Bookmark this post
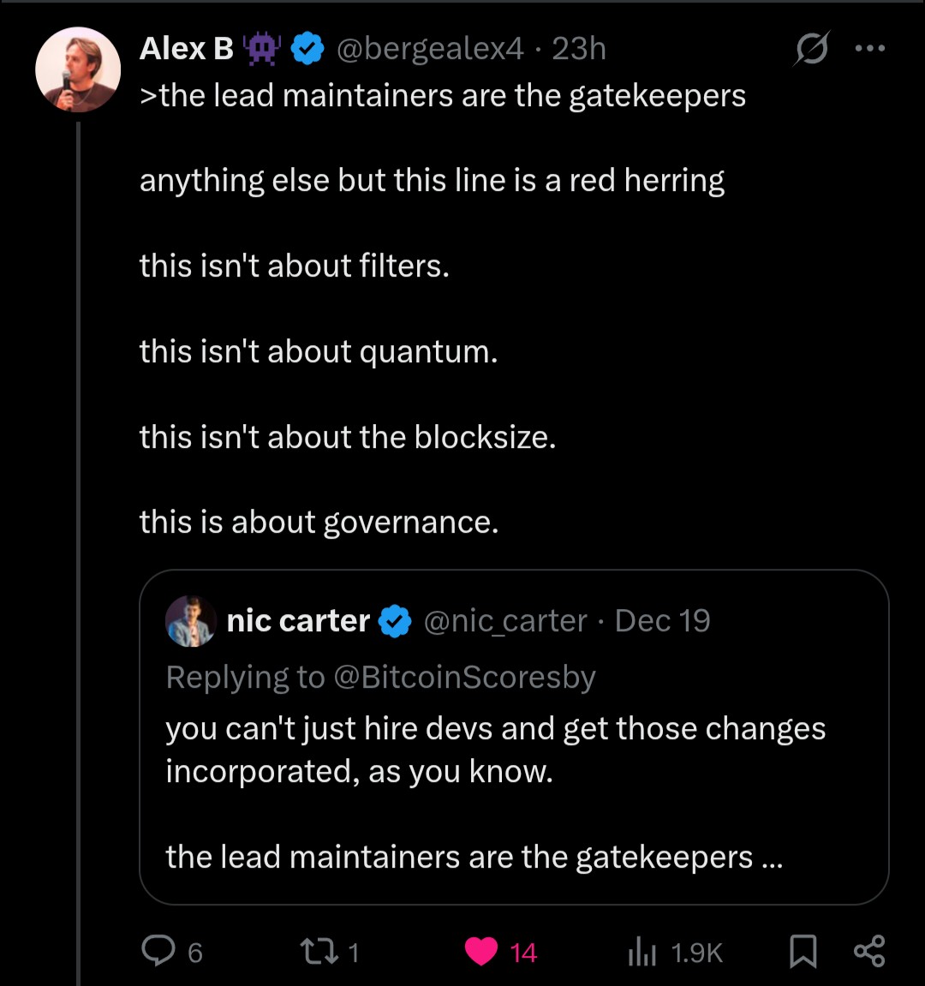The height and width of the screenshot is (986, 925). (803, 951)
